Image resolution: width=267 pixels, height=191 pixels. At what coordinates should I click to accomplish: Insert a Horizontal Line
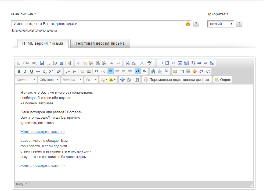[188, 72]
